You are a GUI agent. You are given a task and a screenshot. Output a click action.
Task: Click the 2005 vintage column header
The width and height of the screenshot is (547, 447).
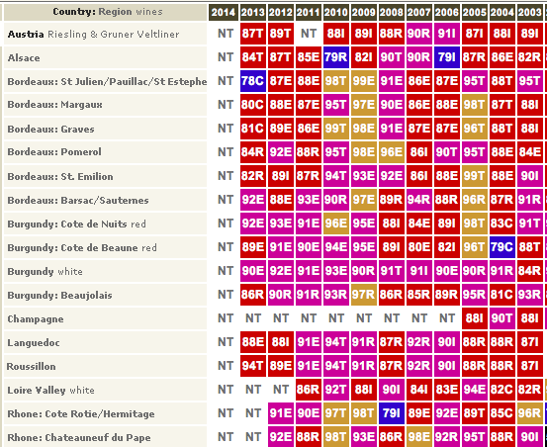tap(475, 13)
